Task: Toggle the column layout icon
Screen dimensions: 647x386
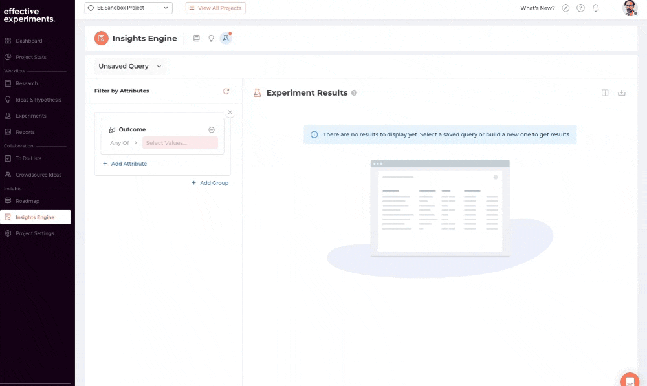Action: point(605,93)
